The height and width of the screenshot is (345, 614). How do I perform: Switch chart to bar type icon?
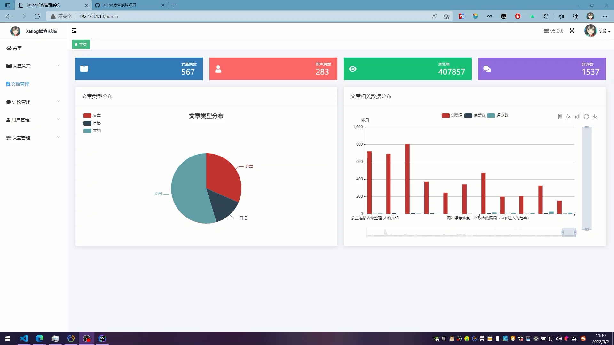[x=577, y=117]
